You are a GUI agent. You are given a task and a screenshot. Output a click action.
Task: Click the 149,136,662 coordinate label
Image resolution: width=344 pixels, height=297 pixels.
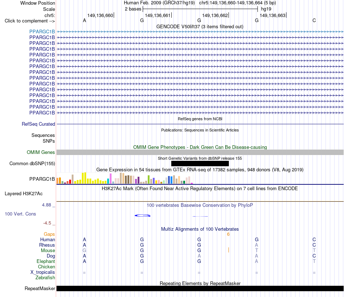click(215, 15)
